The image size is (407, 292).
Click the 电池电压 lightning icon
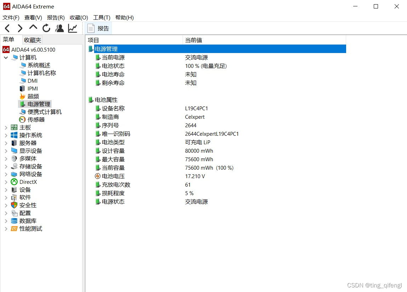coord(98,176)
